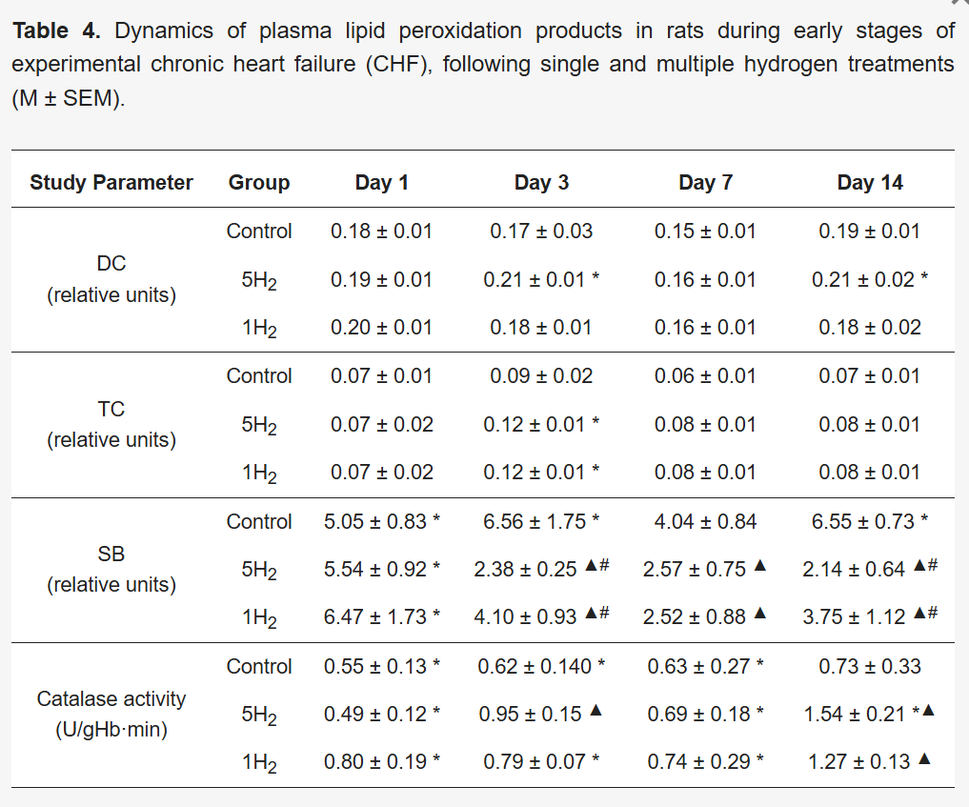Viewport: 969px width, 807px height.
Task: Select the "Day 1" column header
Action: tap(381, 183)
